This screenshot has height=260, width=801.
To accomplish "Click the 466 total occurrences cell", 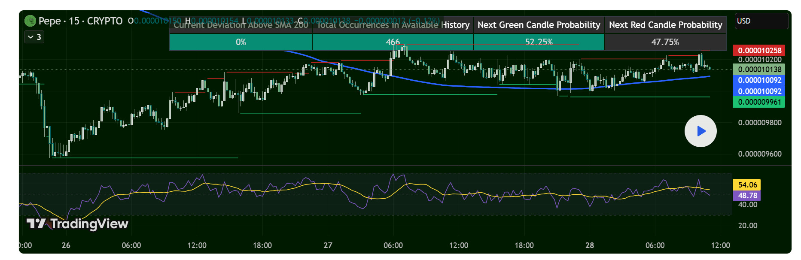I will click(393, 42).
